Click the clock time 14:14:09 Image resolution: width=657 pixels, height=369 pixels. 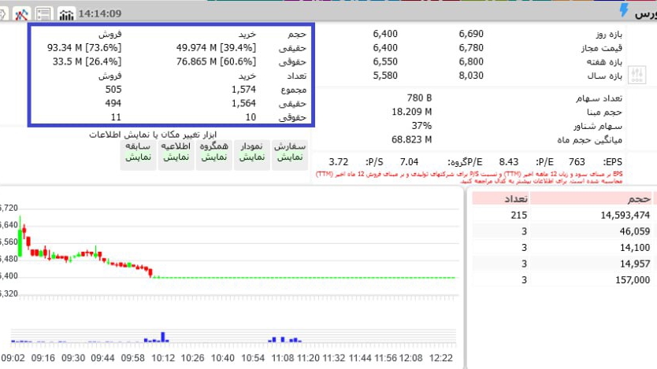(100, 14)
